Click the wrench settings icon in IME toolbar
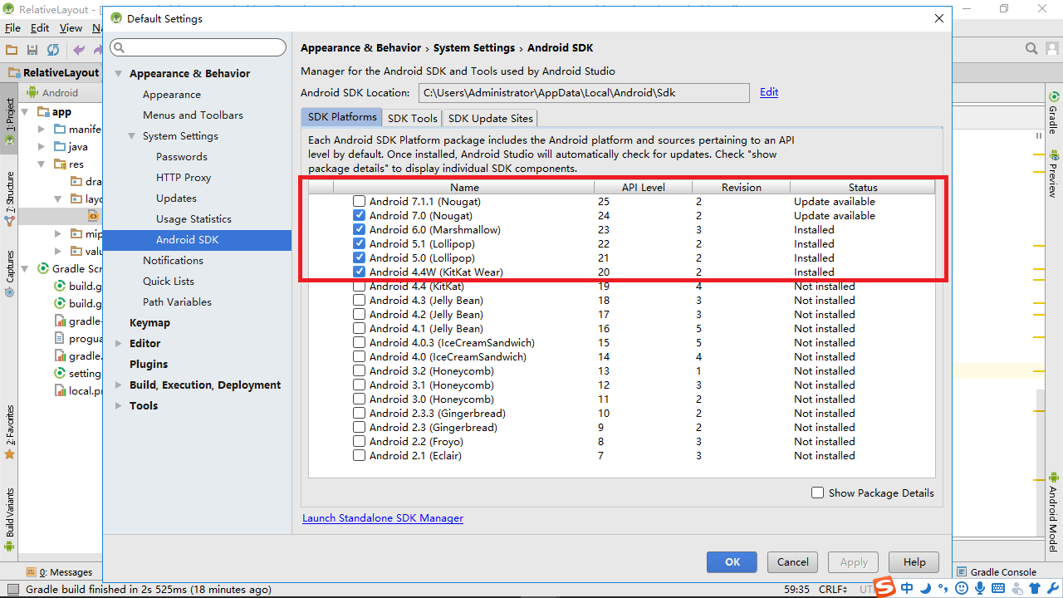Screen dimensions: 1063x598 (1052, 589)
